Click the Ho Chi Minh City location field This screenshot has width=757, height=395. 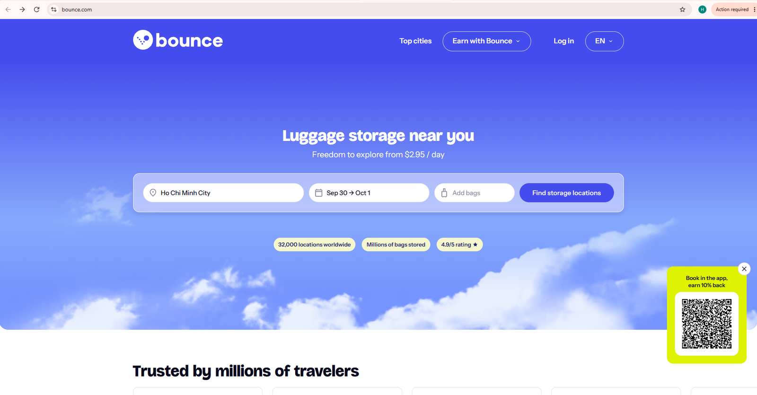(223, 193)
